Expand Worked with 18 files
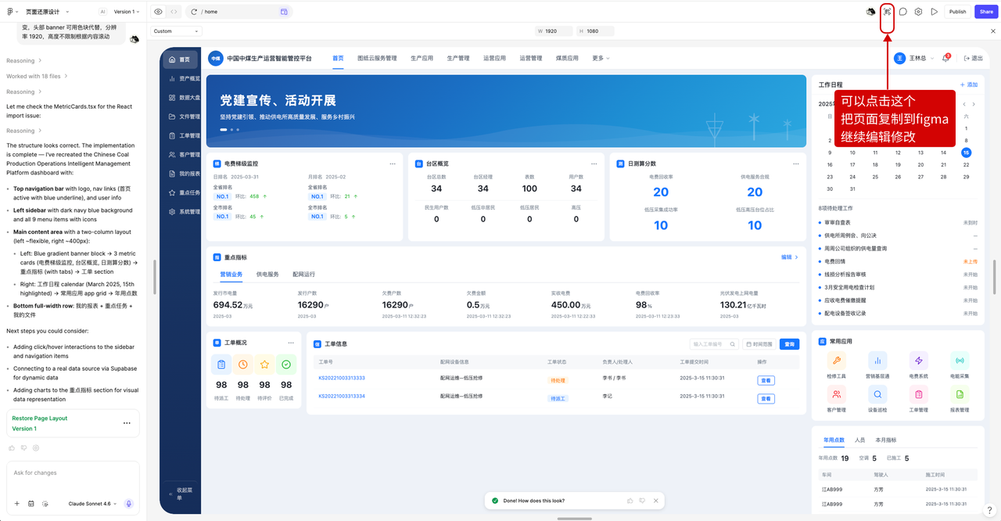 coord(37,76)
